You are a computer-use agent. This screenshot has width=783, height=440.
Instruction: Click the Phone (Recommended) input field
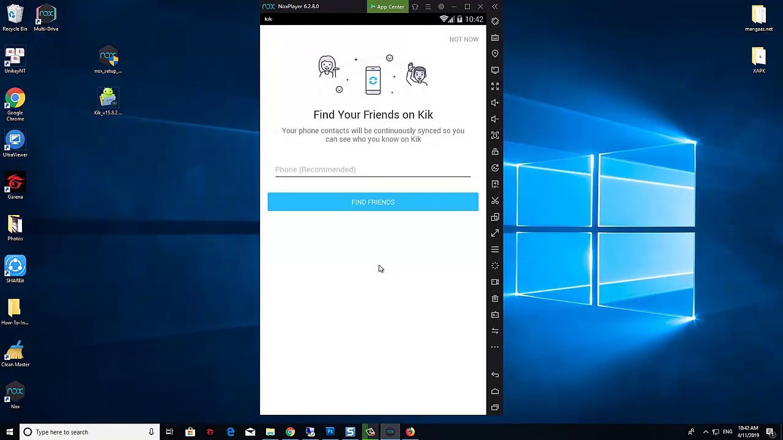[373, 169]
